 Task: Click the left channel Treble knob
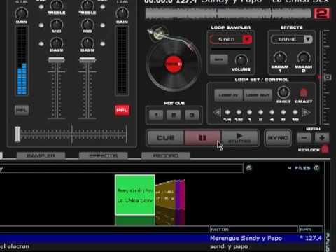coord(57,5)
